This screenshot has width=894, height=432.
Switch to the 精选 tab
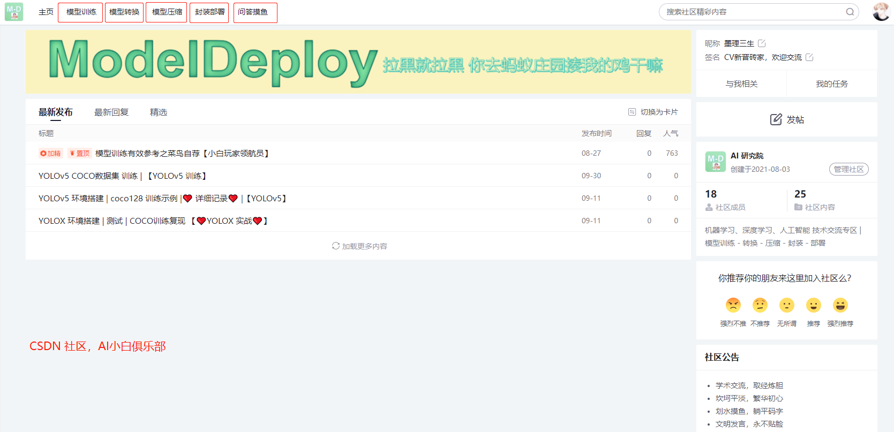tap(159, 112)
